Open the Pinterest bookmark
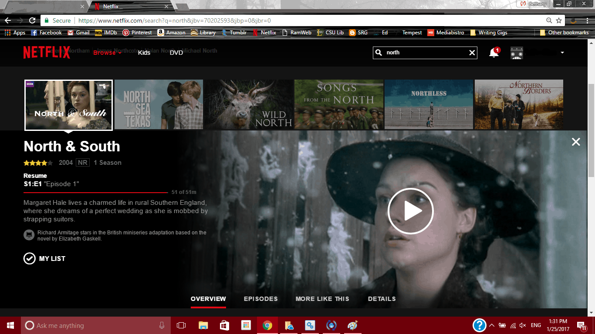The width and height of the screenshot is (595, 334). click(x=137, y=33)
